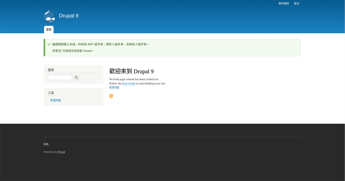Click the 'Powered by' footer text

50,152
